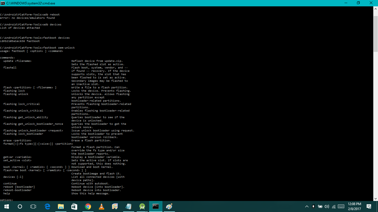Open the Action Center notifications
378x212 pixels.
(x=369, y=206)
